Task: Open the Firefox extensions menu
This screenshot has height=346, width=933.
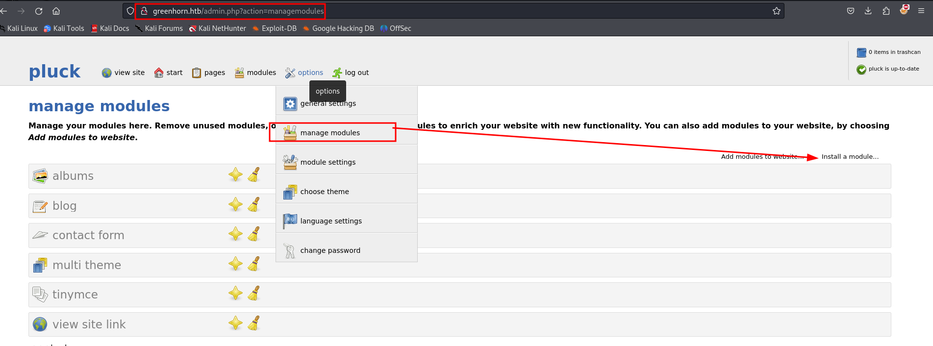Action: [886, 11]
